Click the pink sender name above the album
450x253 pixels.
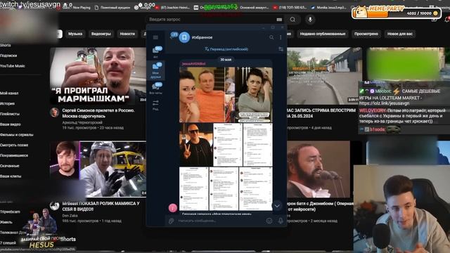click(193, 63)
